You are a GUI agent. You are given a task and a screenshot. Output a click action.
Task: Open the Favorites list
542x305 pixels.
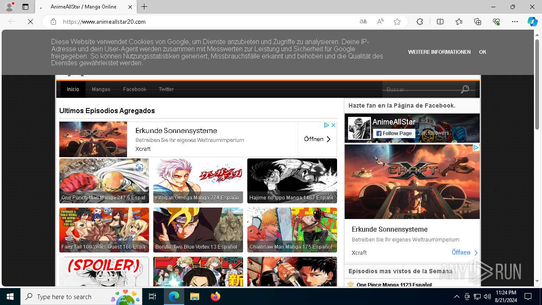pos(459,22)
